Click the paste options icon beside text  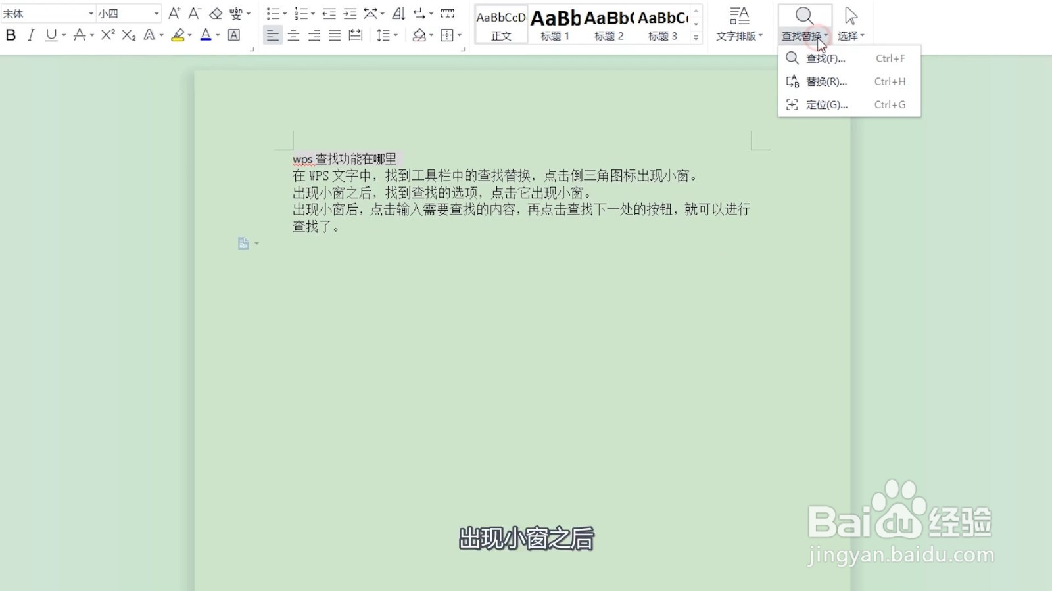(244, 244)
